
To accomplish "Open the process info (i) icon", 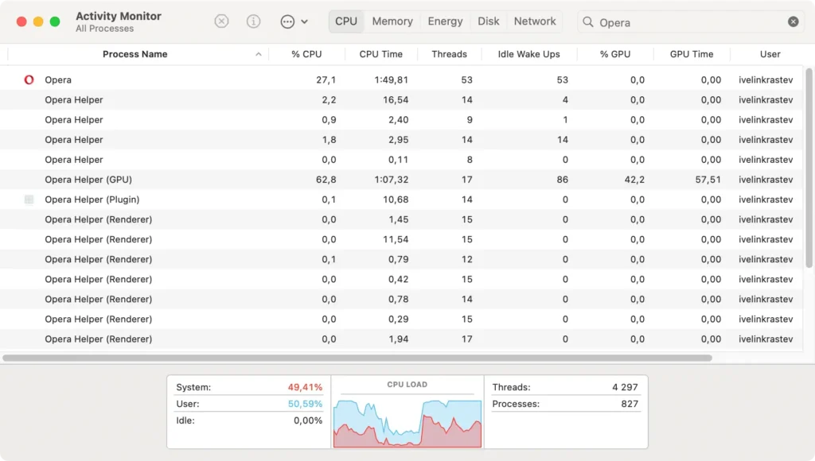I will [253, 21].
